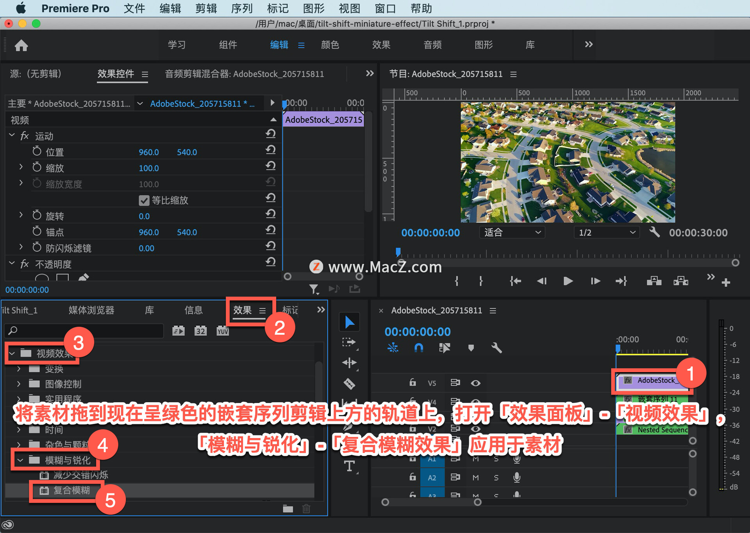Screen dimensions: 750x533
Task: Expand the Rotation (旋转) parameter
Action: pyautogui.click(x=21, y=215)
